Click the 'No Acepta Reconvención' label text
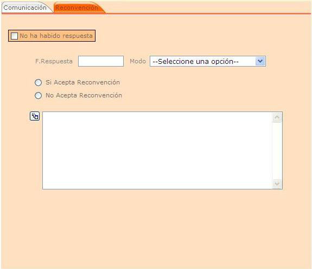Viewport: 312px width, 269px height. 84,95
